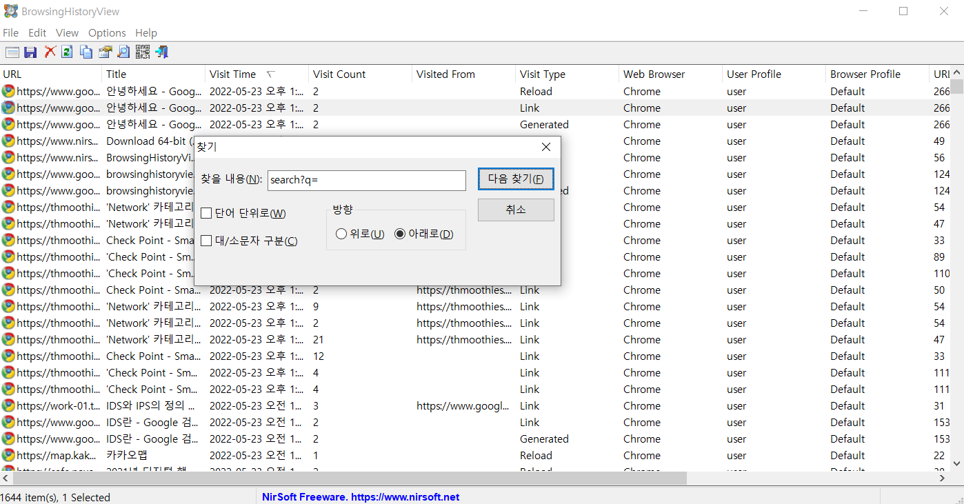Screen dimensions: 964x504
Task: Click the Download 64-bit title cell
Action: coord(150,141)
